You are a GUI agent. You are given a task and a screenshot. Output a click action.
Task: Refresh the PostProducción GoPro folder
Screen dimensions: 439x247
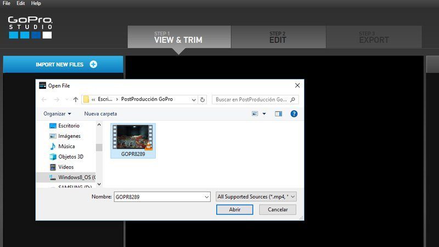tap(202, 99)
